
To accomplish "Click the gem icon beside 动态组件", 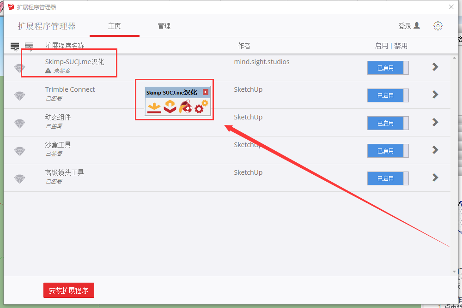I will [x=20, y=124].
